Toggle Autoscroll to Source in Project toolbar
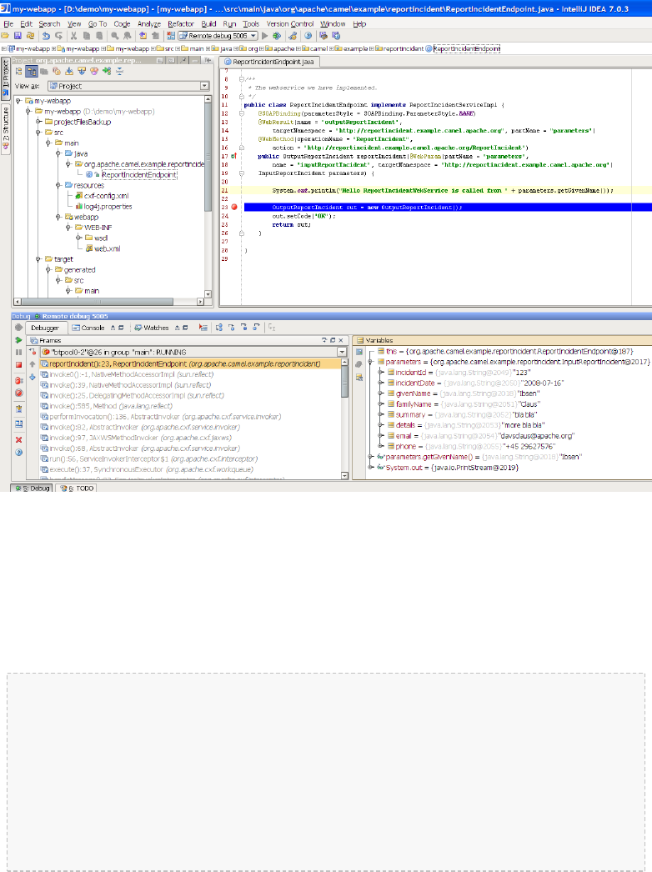The width and height of the screenshot is (652, 872). 69,71
